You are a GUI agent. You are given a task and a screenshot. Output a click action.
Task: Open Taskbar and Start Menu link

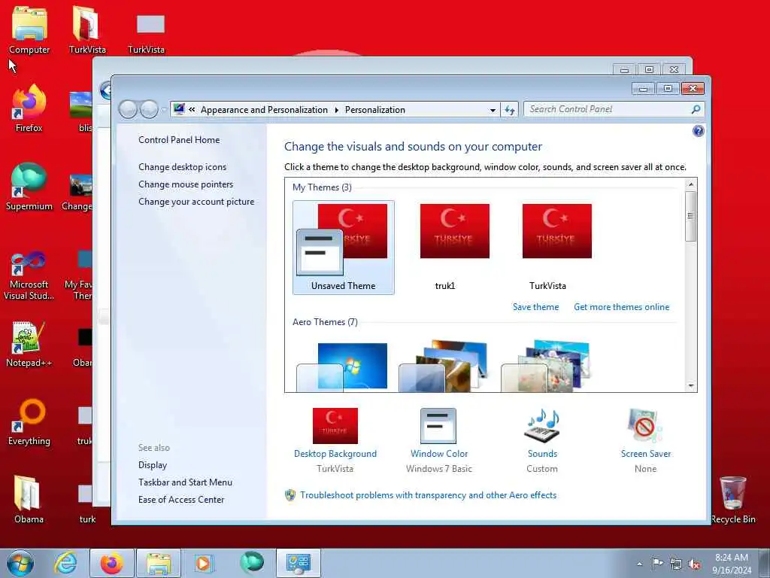tap(185, 482)
